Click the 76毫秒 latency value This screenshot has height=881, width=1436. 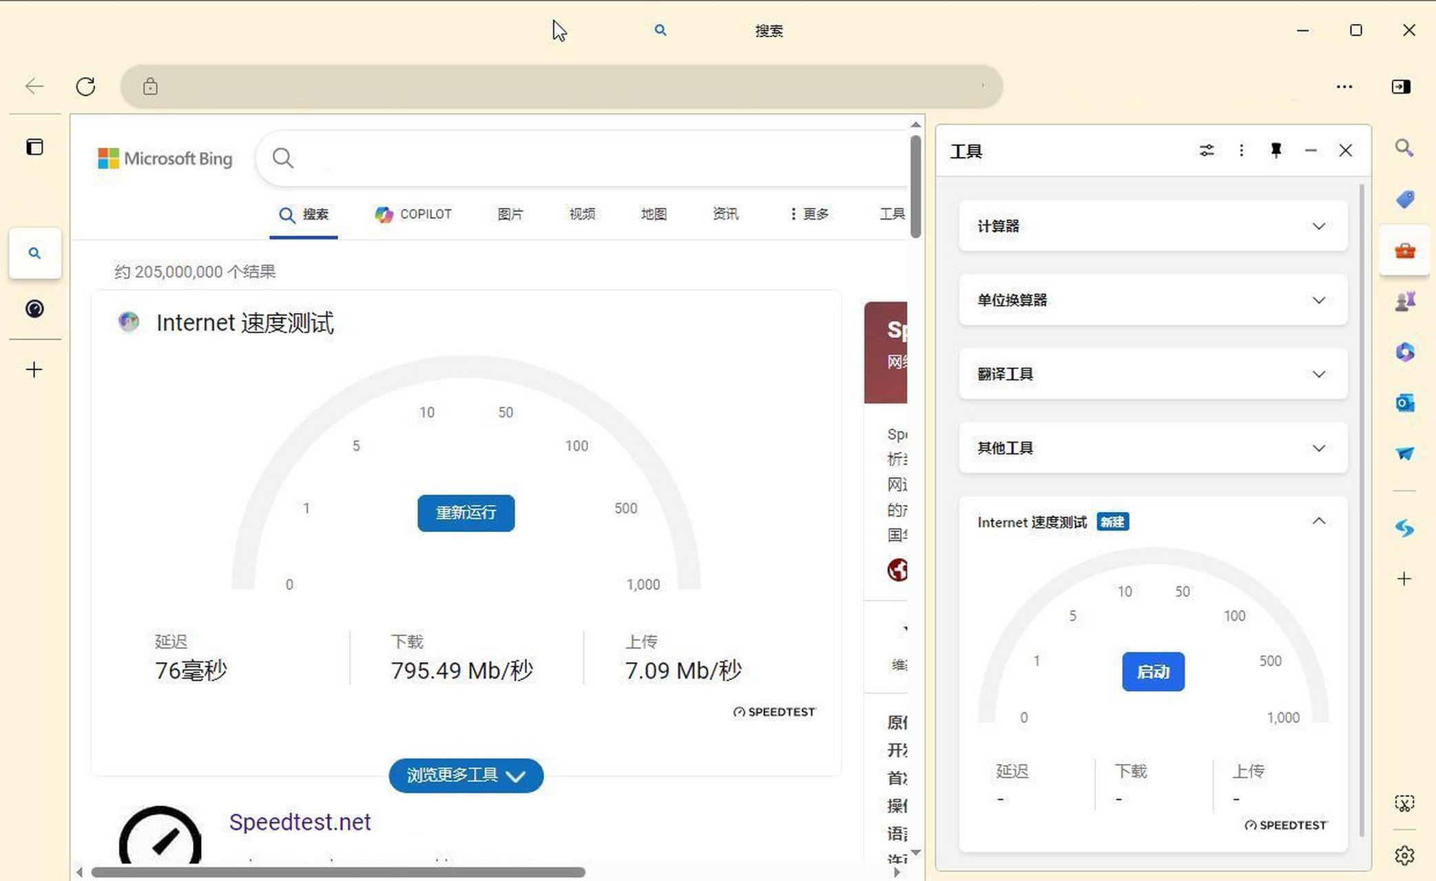tap(191, 670)
